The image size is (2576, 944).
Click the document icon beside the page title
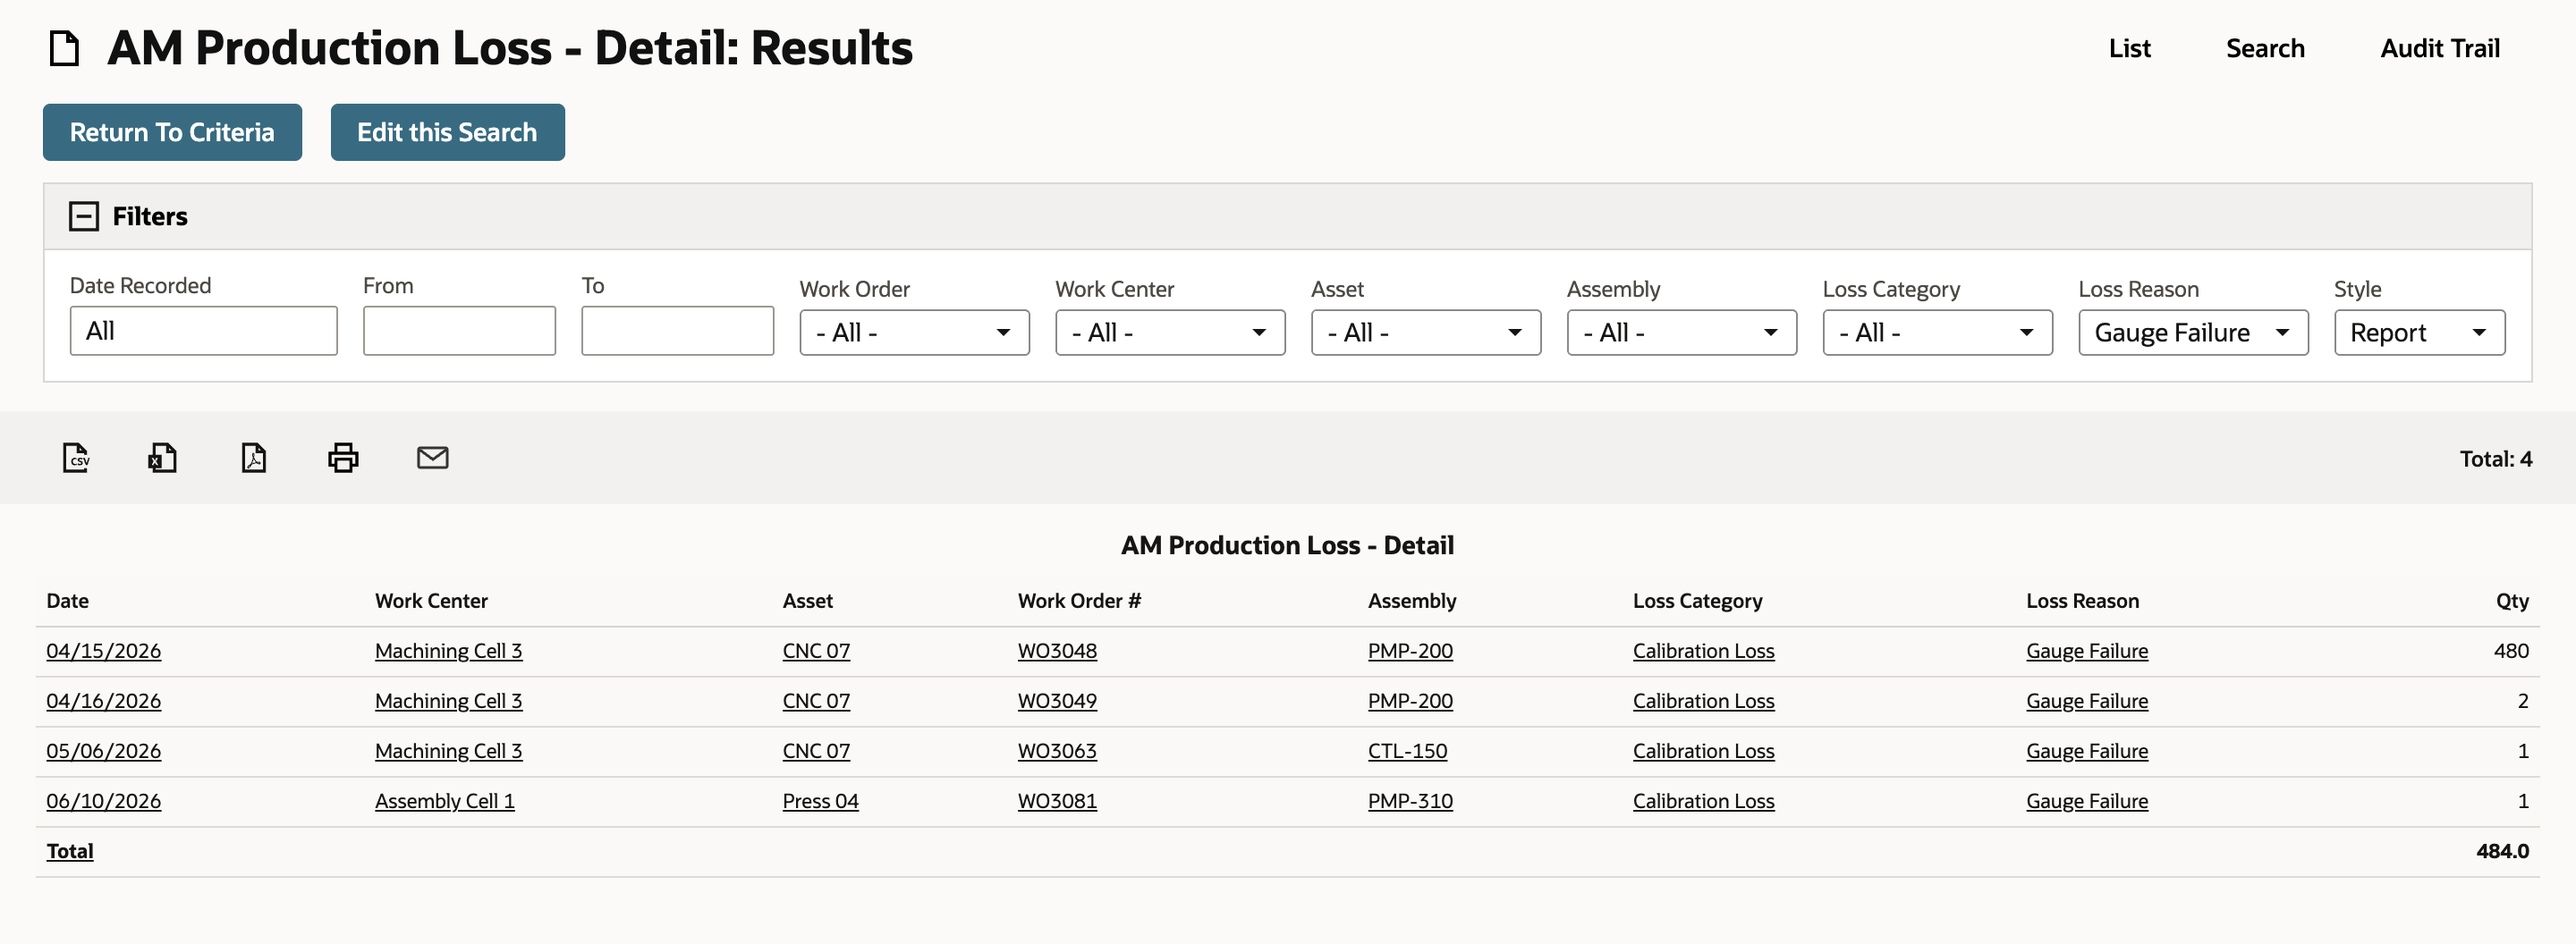coord(65,48)
